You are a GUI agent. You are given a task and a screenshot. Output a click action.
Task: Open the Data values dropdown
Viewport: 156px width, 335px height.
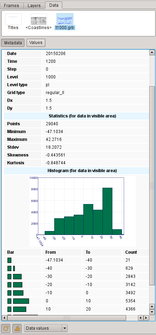(x=46, y=328)
